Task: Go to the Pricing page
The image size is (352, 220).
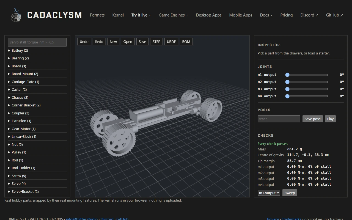Action: pyautogui.click(x=286, y=15)
